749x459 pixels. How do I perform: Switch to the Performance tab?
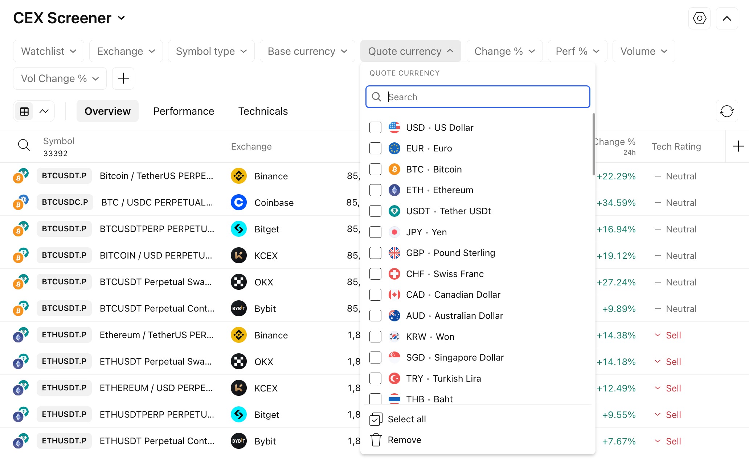point(184,111)
